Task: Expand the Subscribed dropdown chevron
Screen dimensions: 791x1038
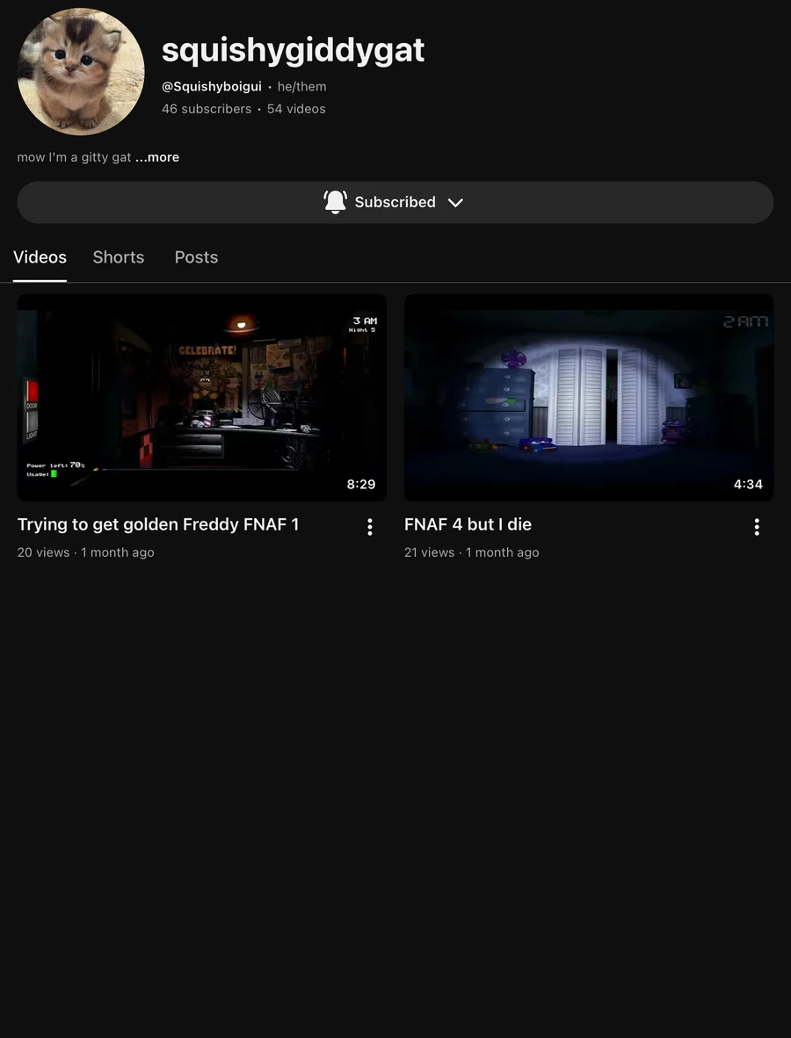Action: coord(455,203)
